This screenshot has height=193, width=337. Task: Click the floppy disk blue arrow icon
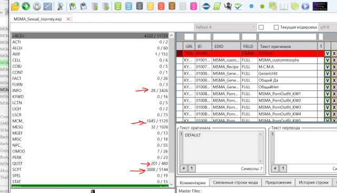[83, 6]
